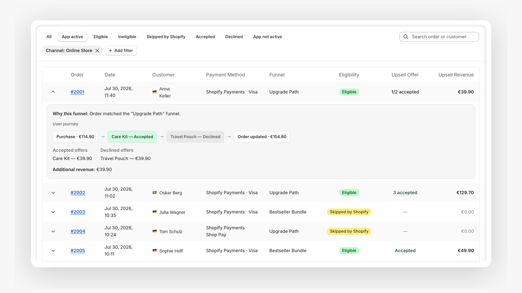The image size is (522, 293).
Task: Select the App active tab
Action: 73,37
